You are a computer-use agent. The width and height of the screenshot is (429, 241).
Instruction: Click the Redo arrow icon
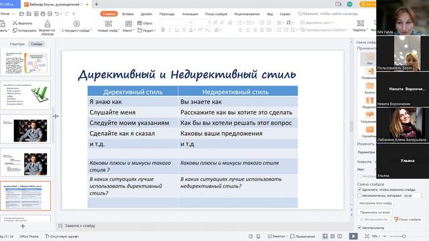pos(66,13)
